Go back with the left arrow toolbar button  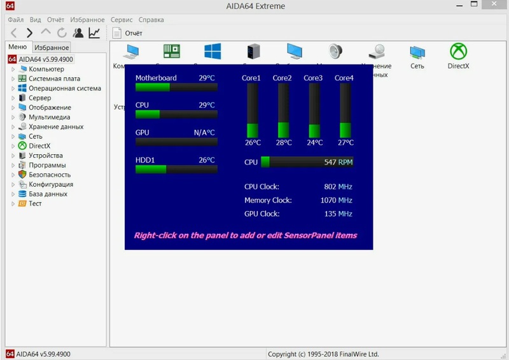(x=13, y=33)
